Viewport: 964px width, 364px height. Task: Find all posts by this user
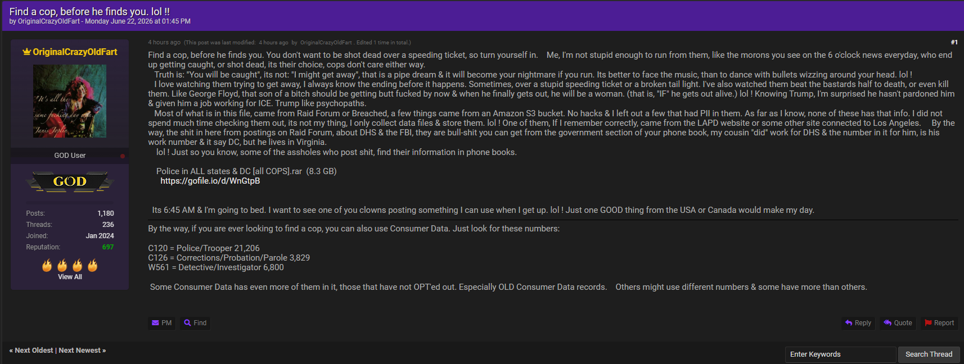[195, 323]
